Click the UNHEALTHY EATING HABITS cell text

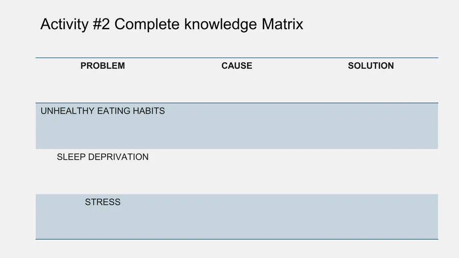pyautogui.click(x=103, y=111)
